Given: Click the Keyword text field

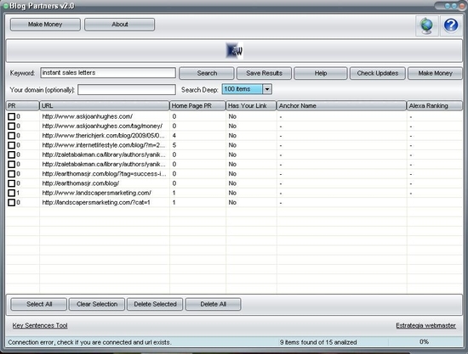Looking at the screenshot, I should point(108,73).
